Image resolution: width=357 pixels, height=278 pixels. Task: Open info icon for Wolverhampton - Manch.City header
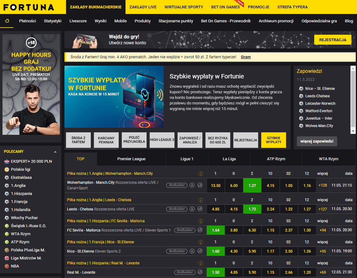coord(201,174)
